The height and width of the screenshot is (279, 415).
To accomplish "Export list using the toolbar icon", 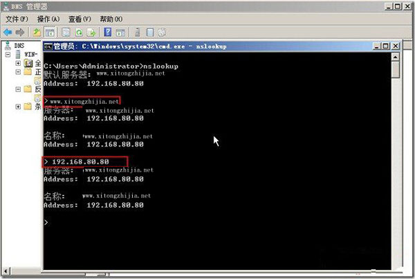I will (x=91, y=33).
